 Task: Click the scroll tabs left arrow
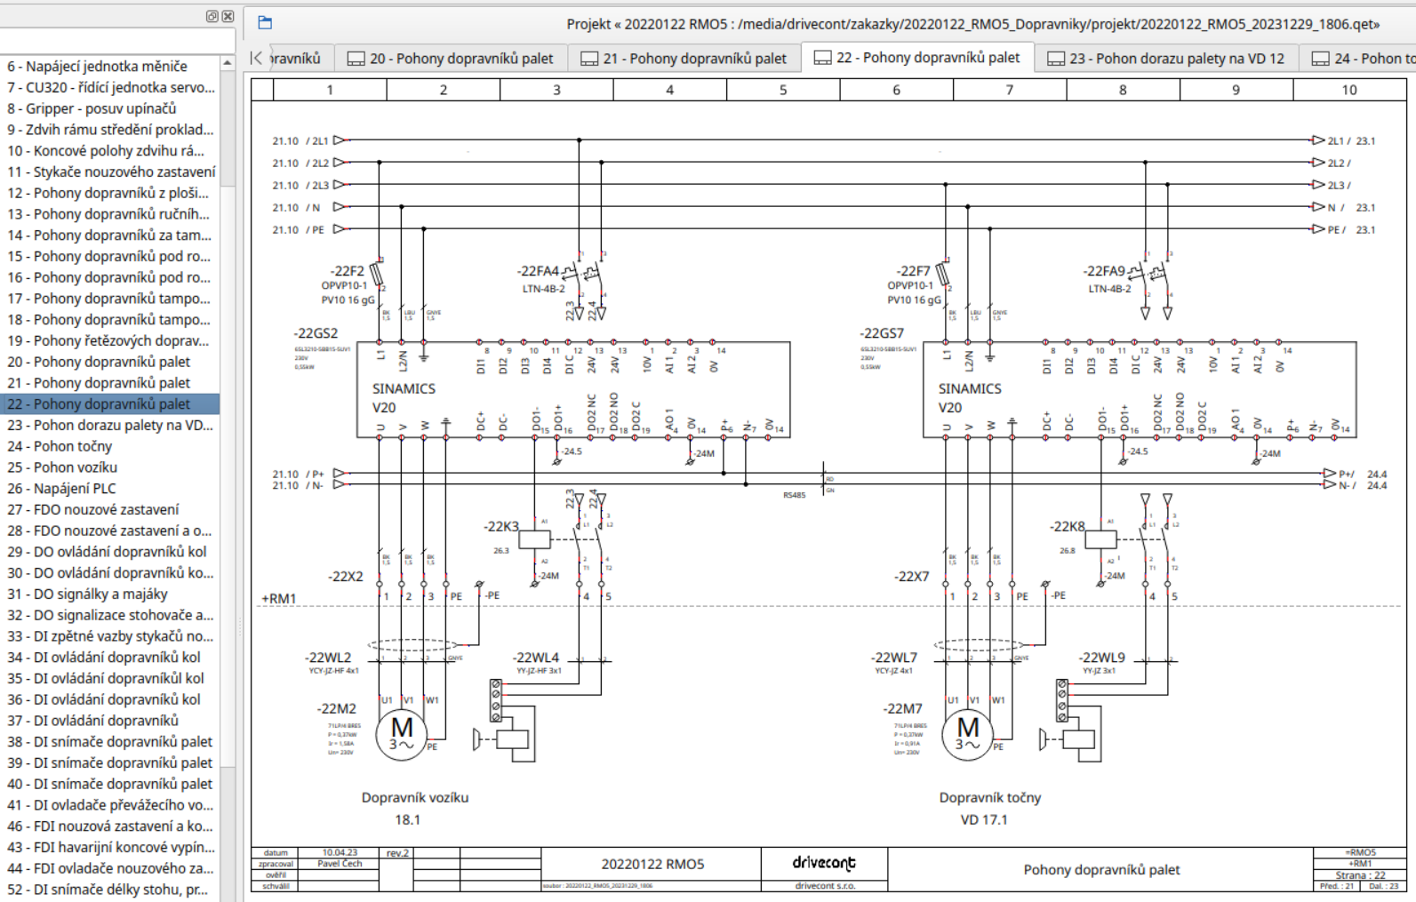[257, 58]
